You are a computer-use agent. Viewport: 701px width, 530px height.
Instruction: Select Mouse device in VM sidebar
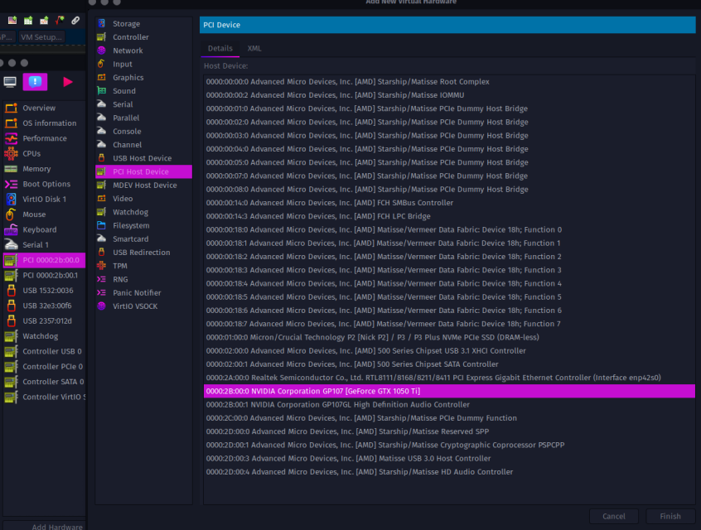coord(44,214)
